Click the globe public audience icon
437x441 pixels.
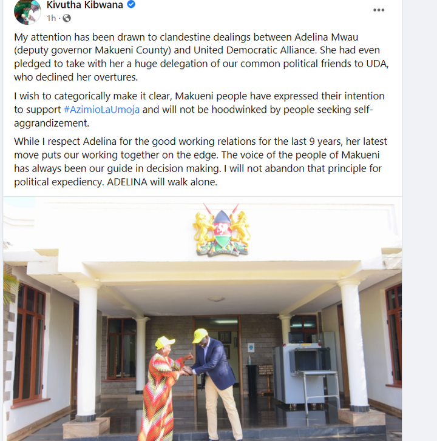click(x=67, y=18)
